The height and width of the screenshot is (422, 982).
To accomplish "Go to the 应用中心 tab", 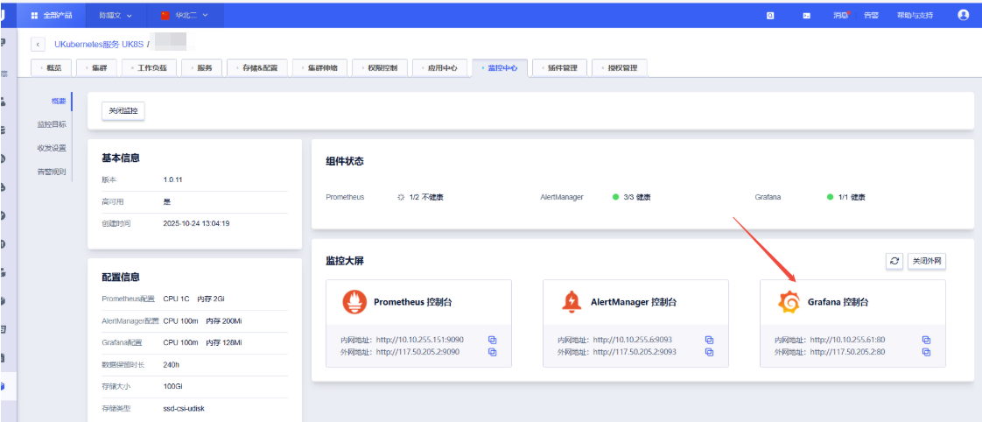I will pyautogui.click(x=439, y=67).
